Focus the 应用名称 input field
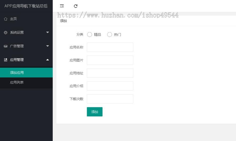Screen dimensions: 236x141 [x=110, y=47]
